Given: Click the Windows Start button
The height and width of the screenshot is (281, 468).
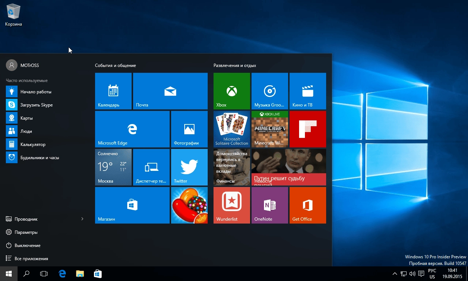Looking at the screenshot, I should pos(9,274).
